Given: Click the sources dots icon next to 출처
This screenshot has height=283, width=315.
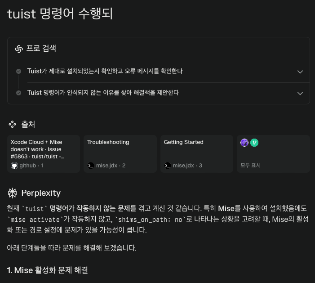Looking at the screenshot, I should pyautogui.click(x=12, y=124).
